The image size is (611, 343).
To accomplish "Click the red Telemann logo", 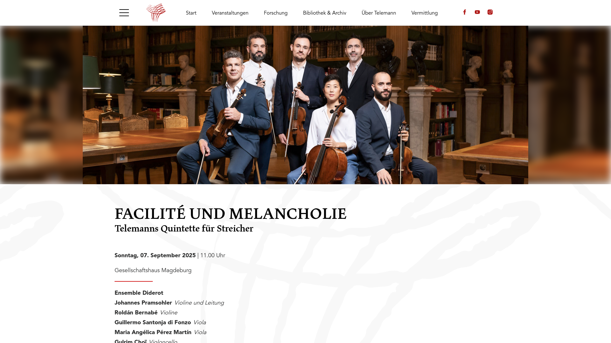I will [x=156, y=13].
